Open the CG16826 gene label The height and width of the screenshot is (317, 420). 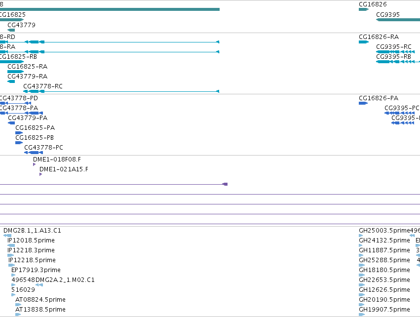coord(373,4)
